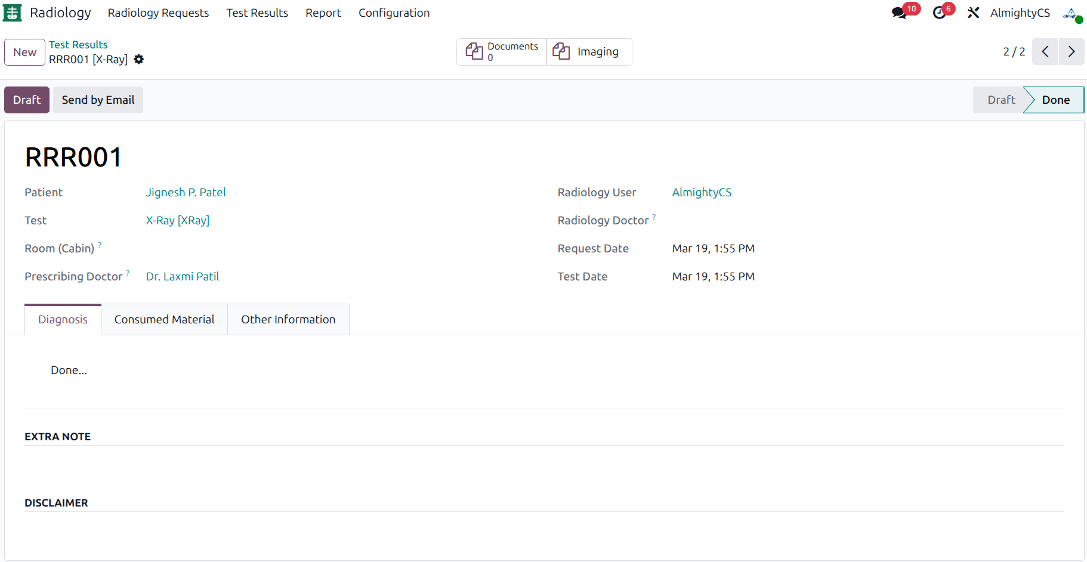Go to the next record arrow
Viewport: 1087px width, 562px height.
click(x=1071, y=52)
